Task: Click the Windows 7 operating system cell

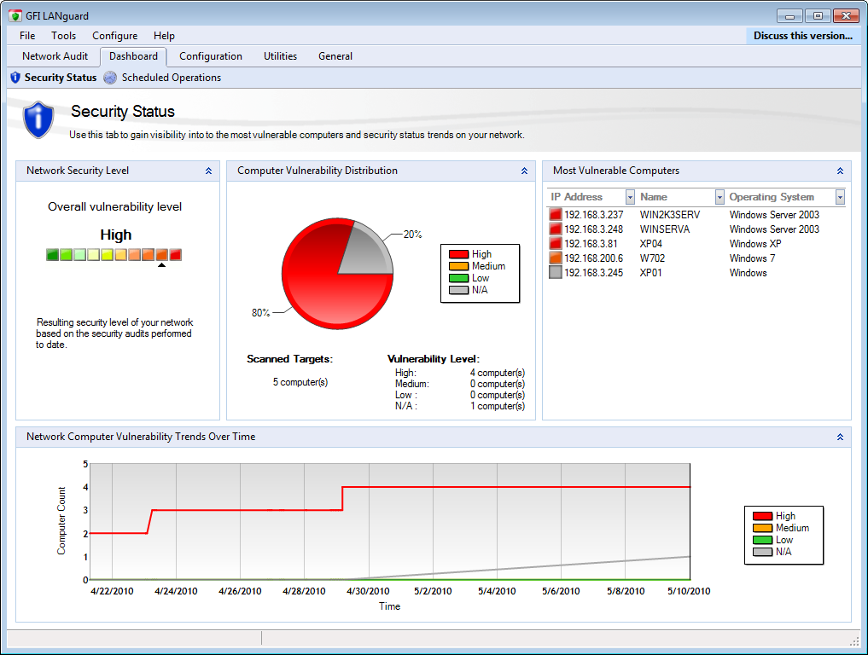Action: 752,258
